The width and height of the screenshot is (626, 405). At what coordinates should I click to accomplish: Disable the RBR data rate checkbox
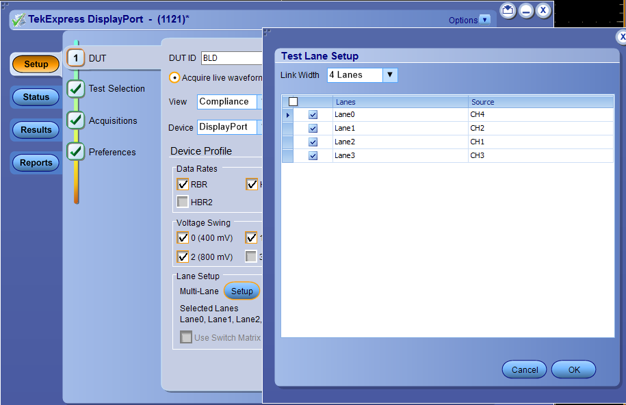[x=183, y=184]
